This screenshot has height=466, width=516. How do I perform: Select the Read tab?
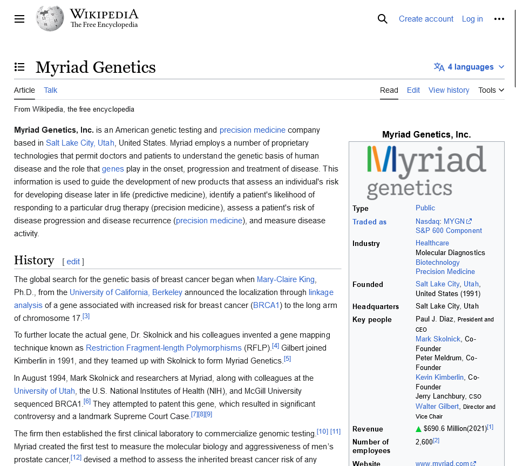click(x=389, y=90)
